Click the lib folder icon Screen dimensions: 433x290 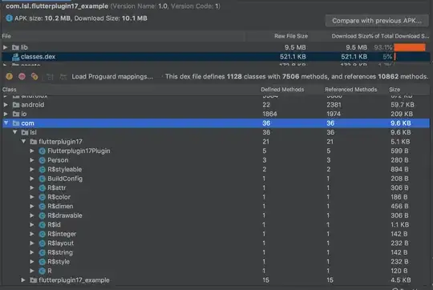tap(15, 47)
